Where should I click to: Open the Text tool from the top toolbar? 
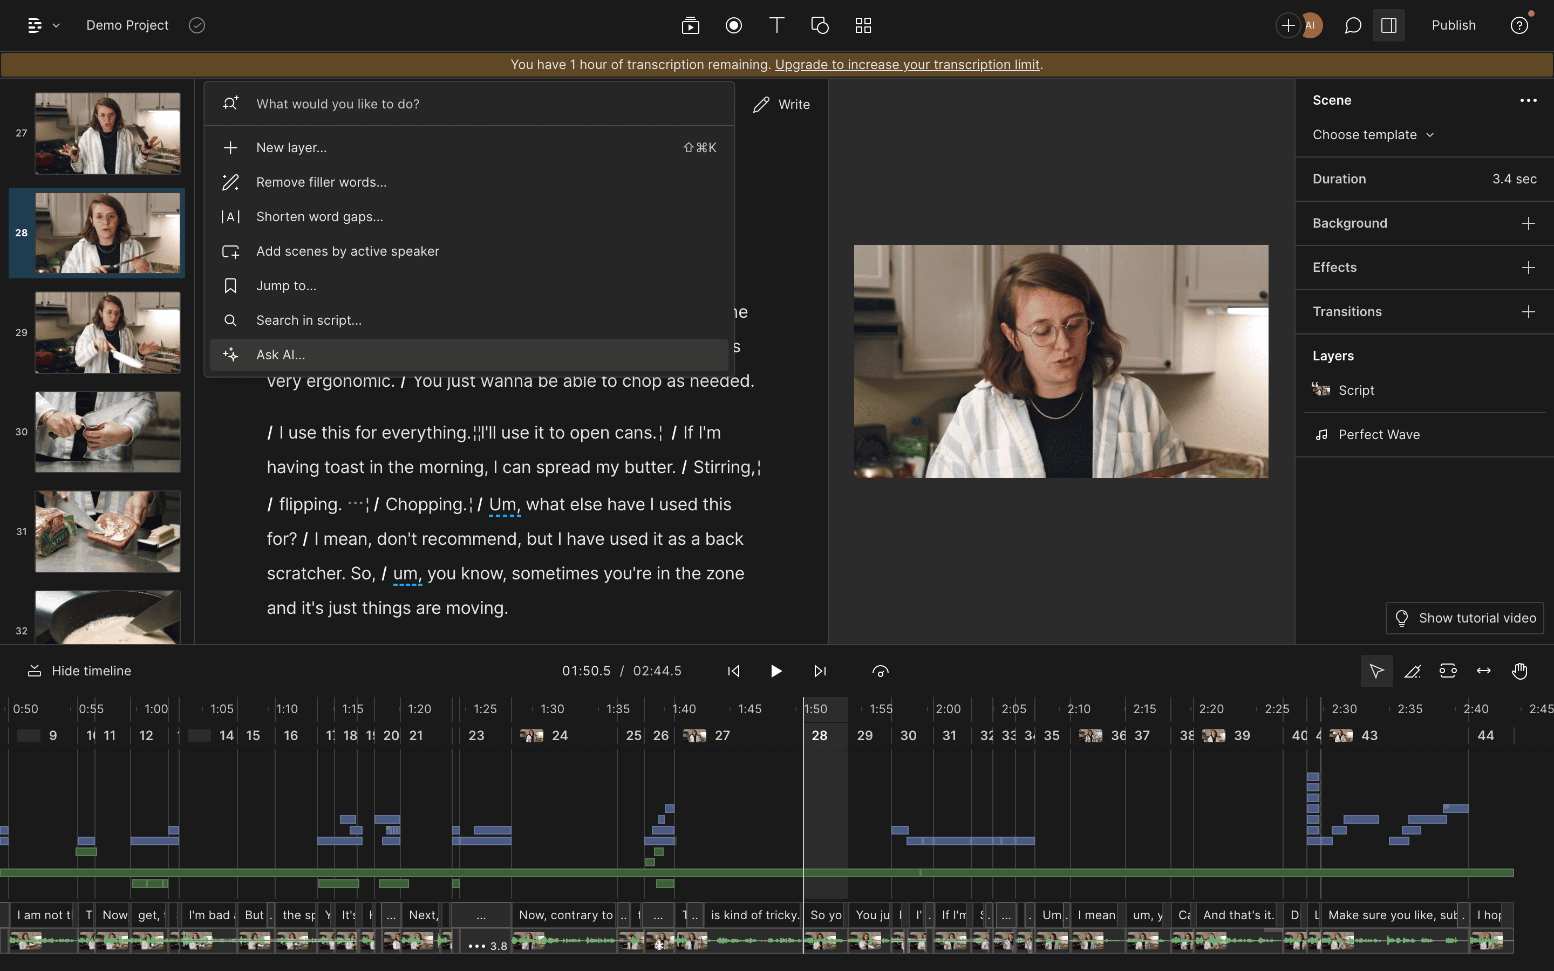776,25
